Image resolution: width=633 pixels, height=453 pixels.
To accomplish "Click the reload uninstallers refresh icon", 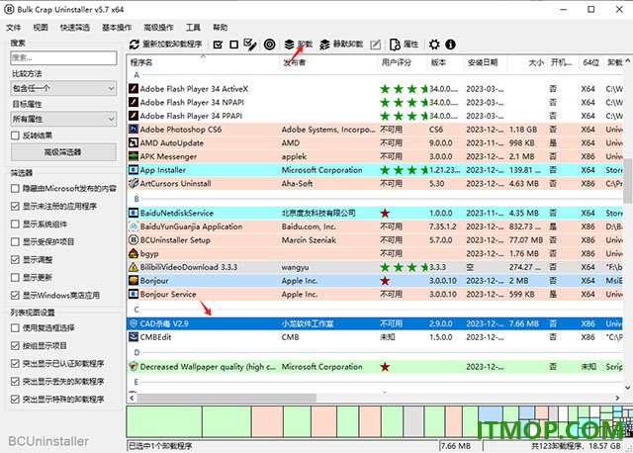I will pos(135,45).
